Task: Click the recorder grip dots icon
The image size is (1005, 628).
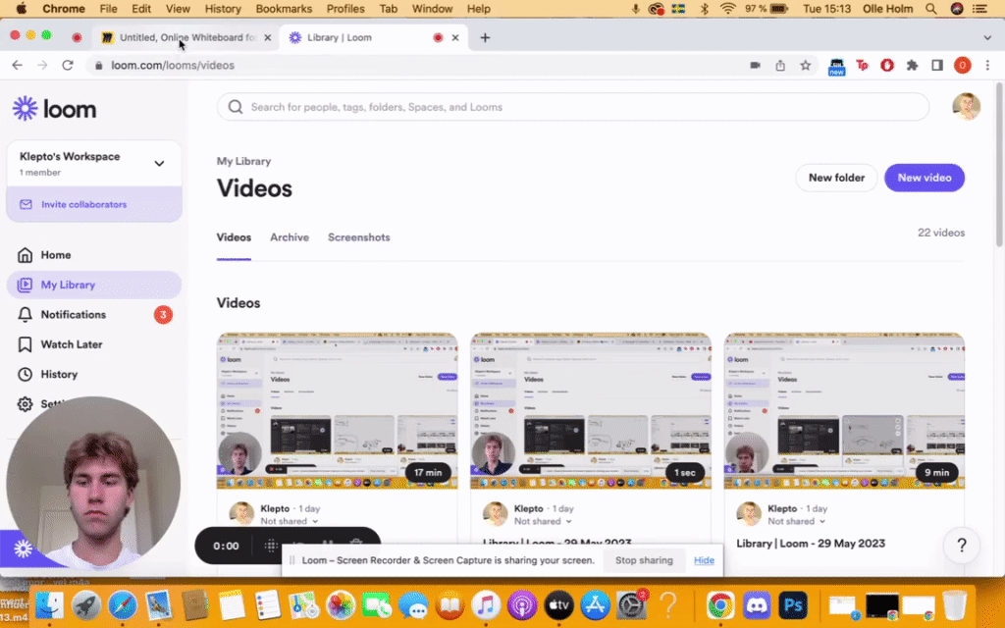Action: point(271,546)
